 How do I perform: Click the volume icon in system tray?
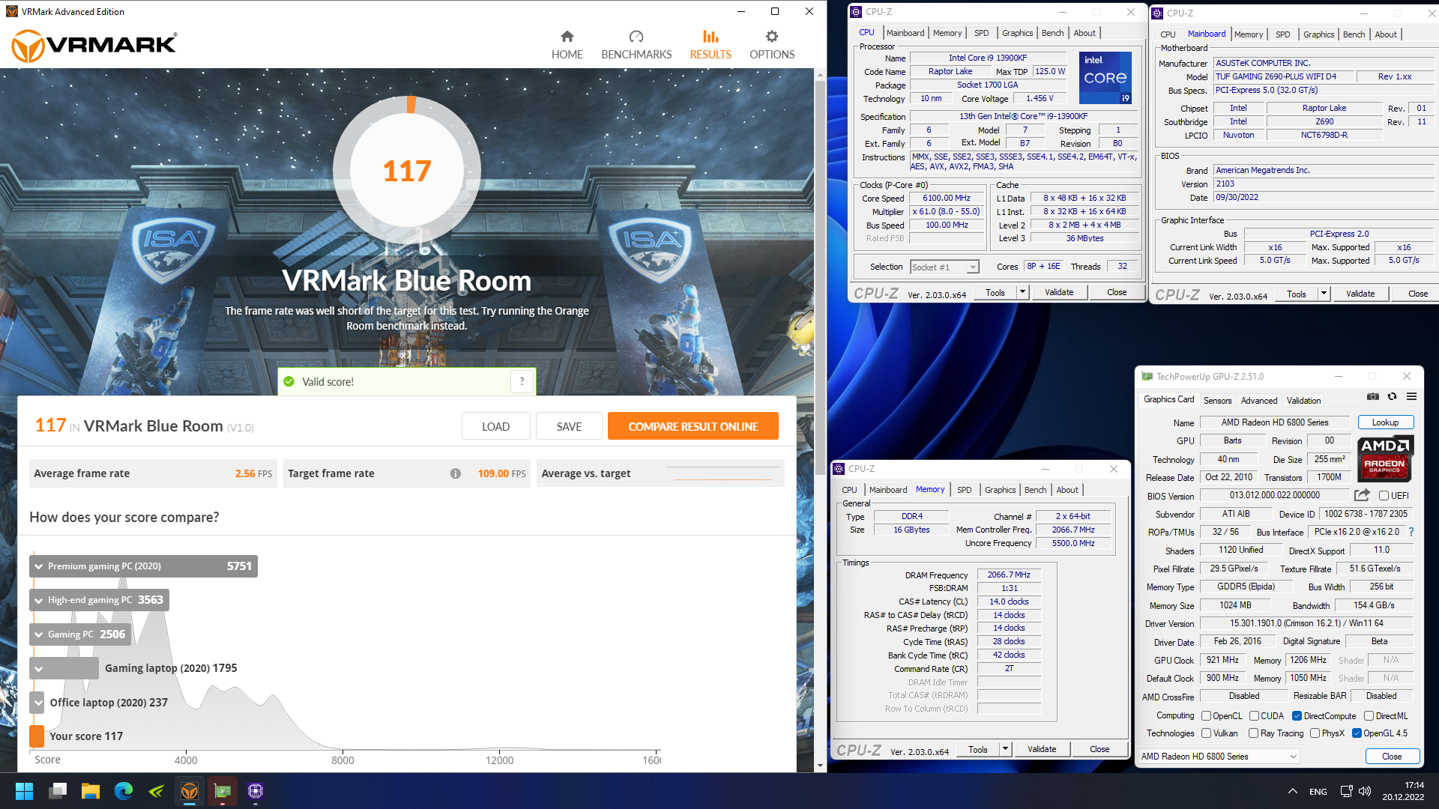point(1365,791)
